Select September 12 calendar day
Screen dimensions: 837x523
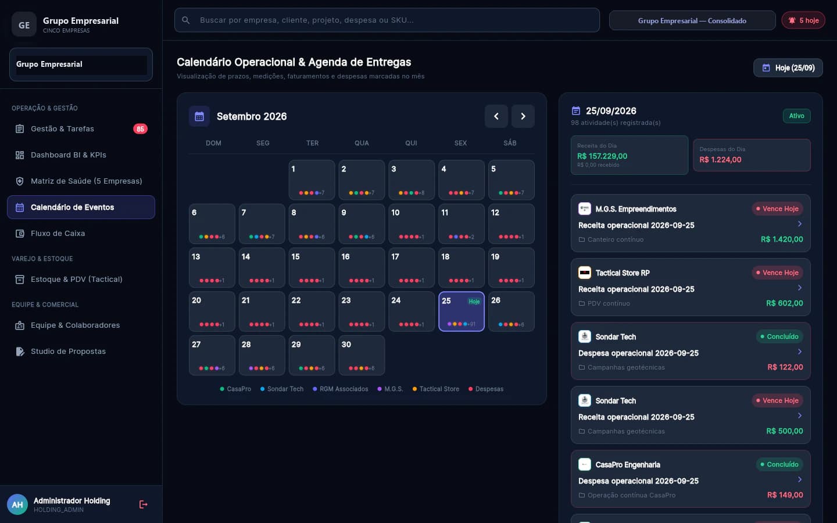[x=512, y=224]
